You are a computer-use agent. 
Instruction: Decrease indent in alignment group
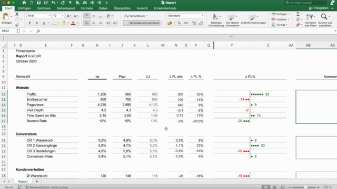(x=108, y=23)
